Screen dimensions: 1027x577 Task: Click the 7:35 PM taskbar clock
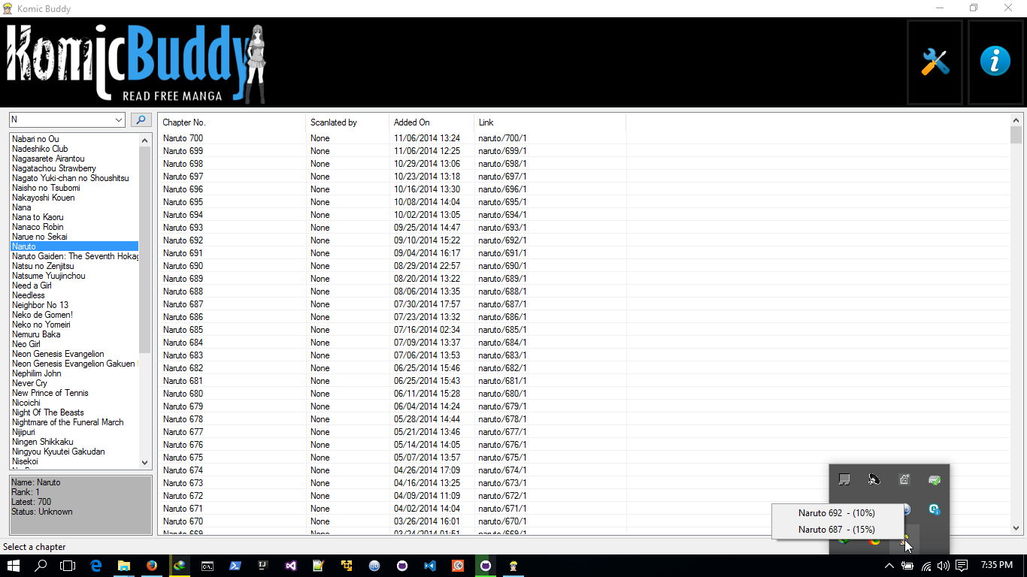tap(997, 566)
